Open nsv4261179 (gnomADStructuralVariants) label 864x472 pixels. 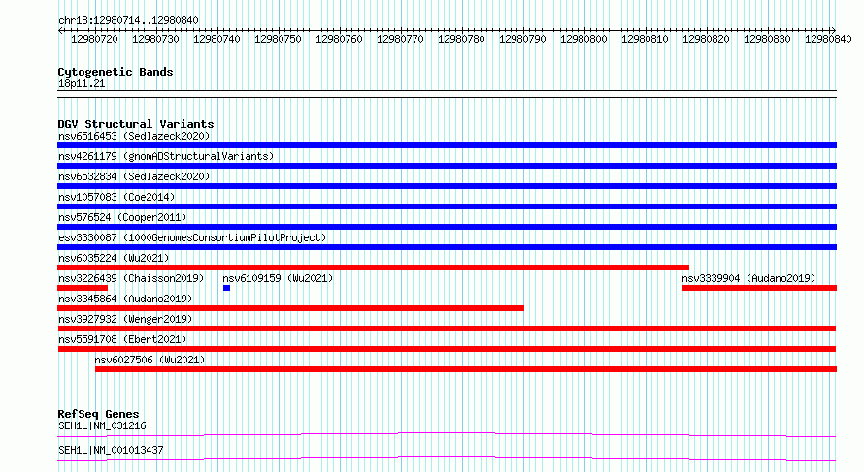(166, 156)
